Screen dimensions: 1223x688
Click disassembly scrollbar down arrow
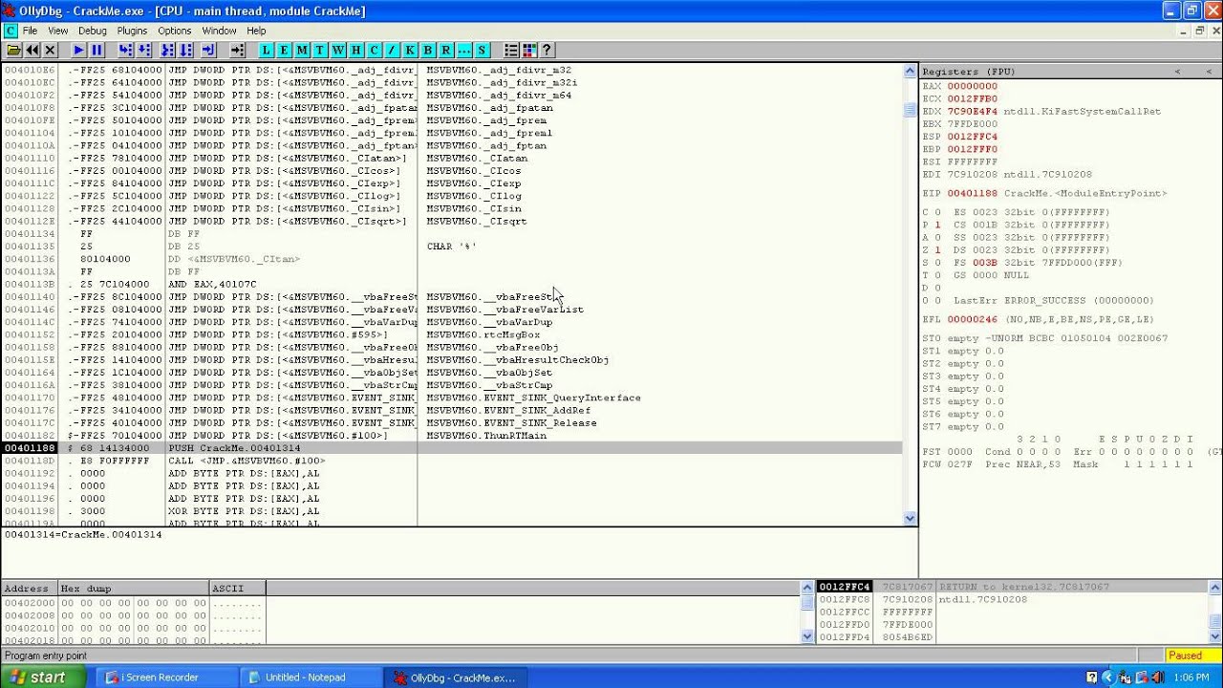tap(910, 518)
